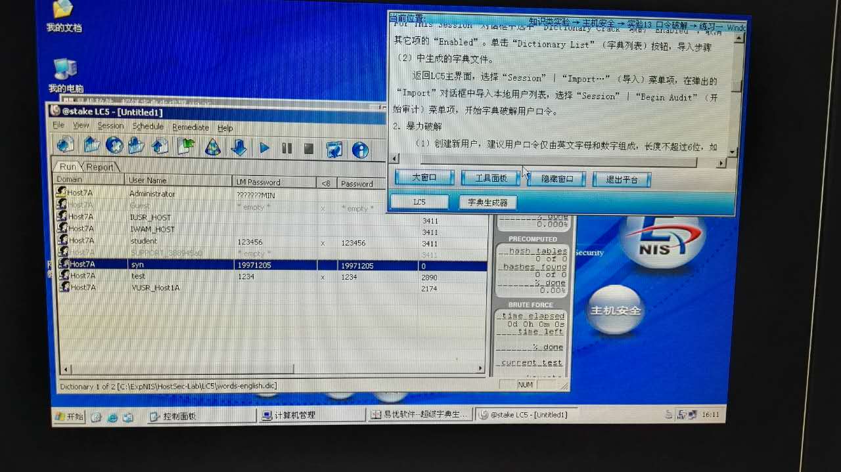The image size is (841, 472).
Task: Click the globe session wizard icon in LC5 toolbar
Action: pyautogui.click(x=114, y=145)
